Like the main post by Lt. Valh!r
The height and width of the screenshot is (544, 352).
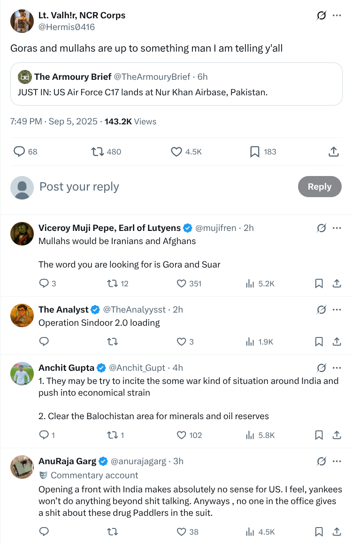click(x=176, y=152)
